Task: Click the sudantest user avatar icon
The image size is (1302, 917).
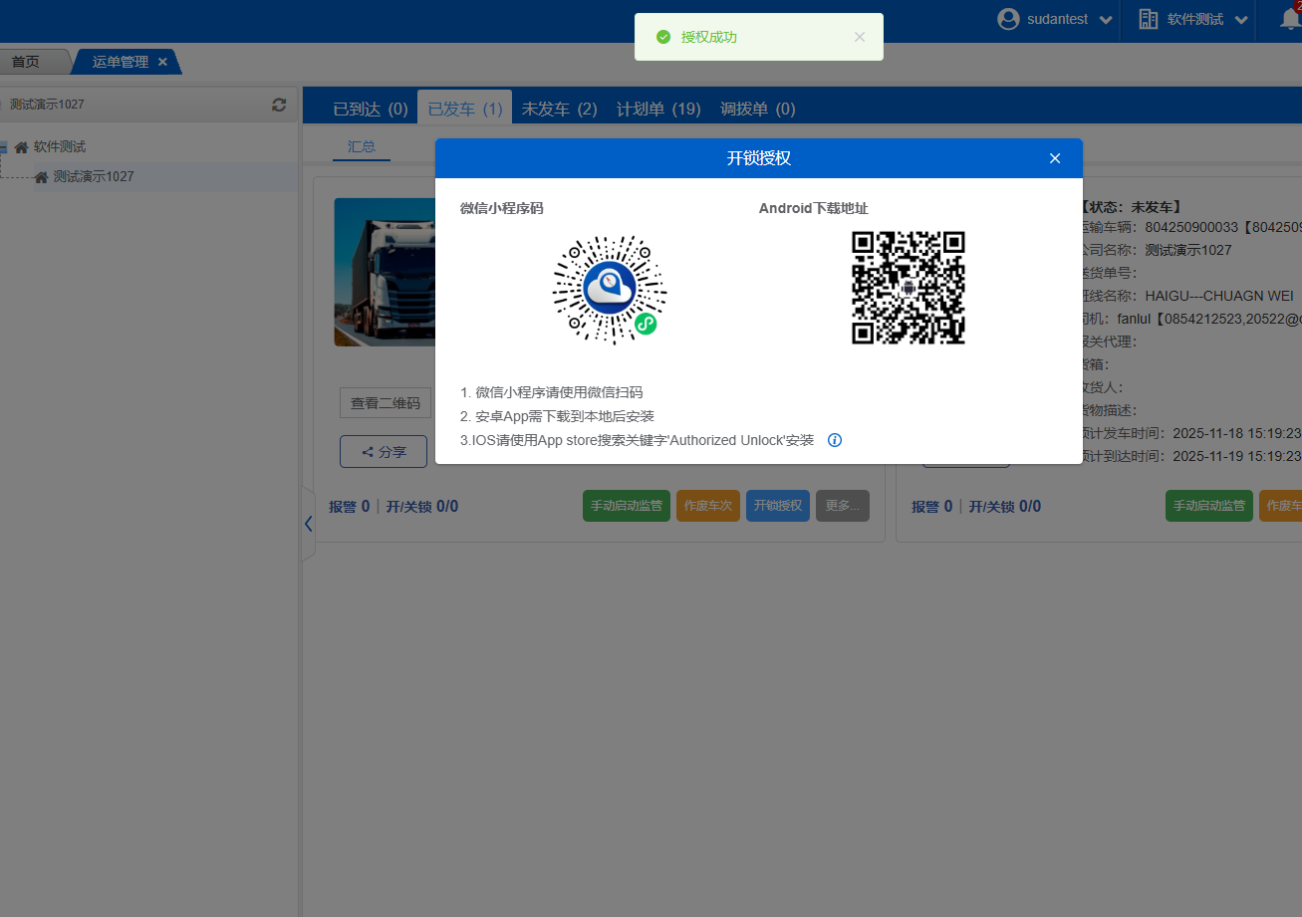Action: tap(1009, 19)
